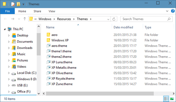
Task: Click Themes in the address breadcrumb
Action: tap(82, 19)
